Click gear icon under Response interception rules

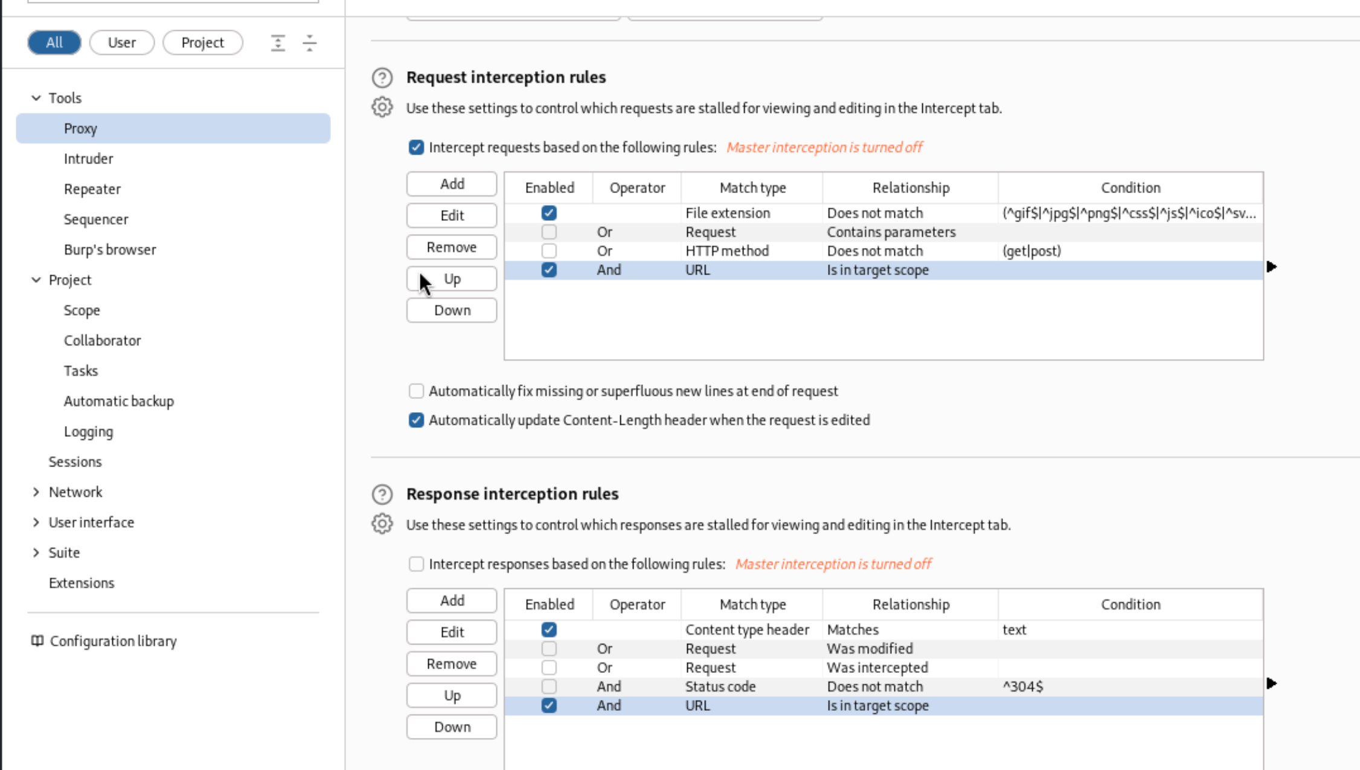point(382,524)
